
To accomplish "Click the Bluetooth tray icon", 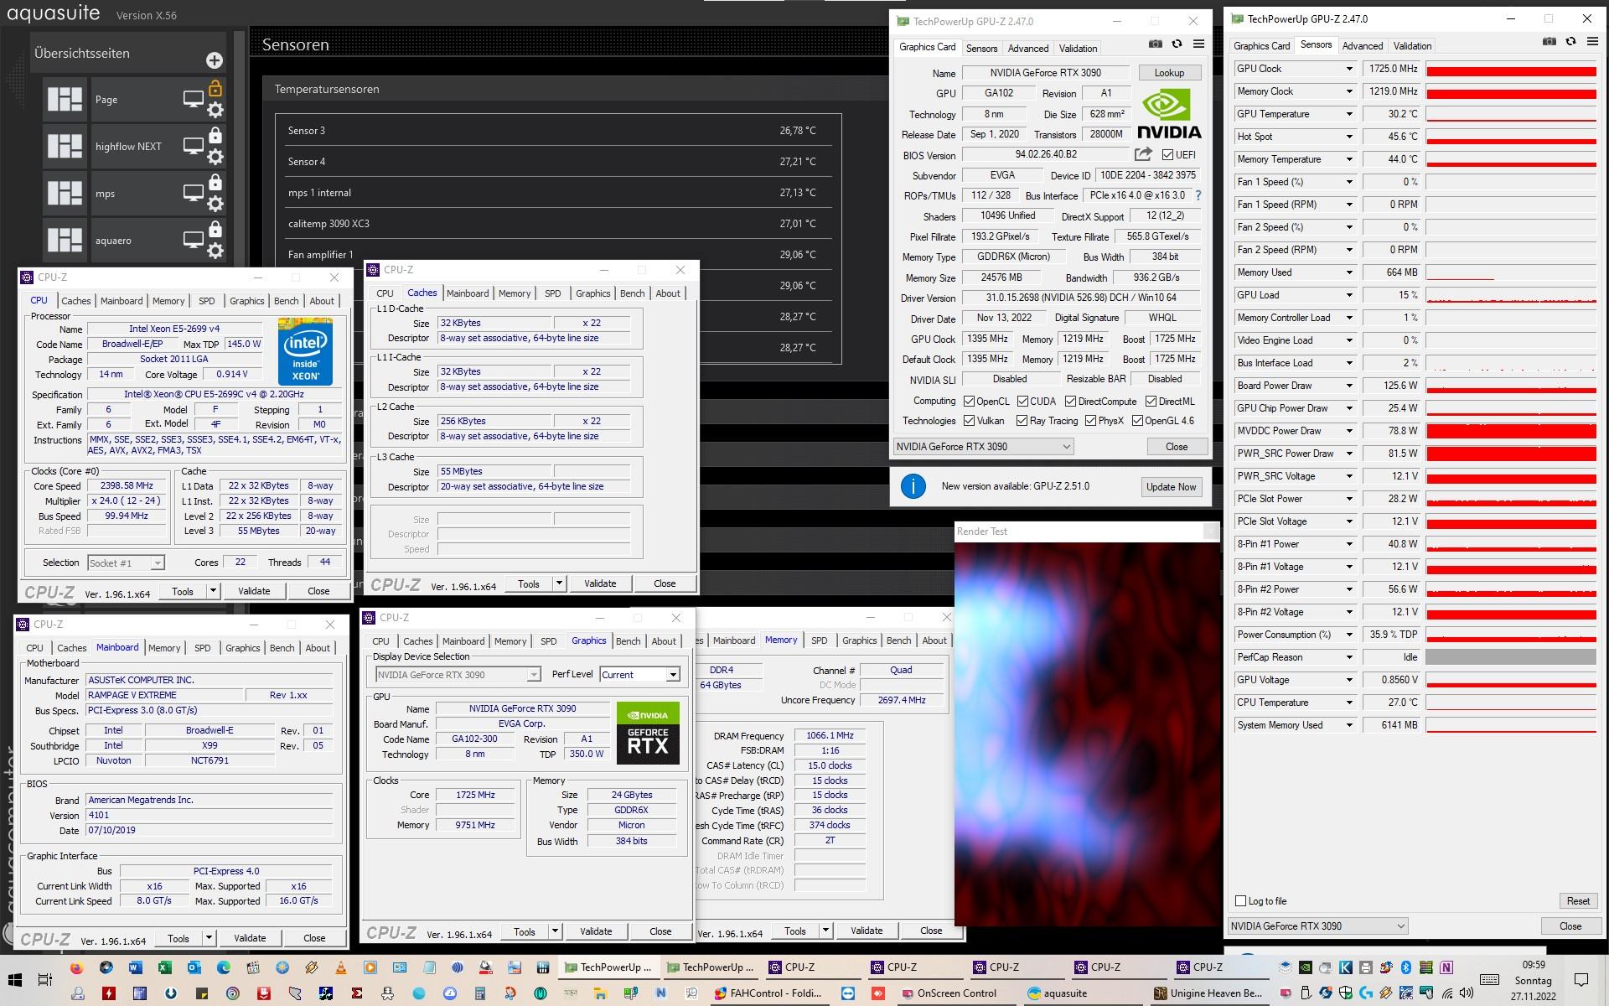I will tap(1406, 967).
